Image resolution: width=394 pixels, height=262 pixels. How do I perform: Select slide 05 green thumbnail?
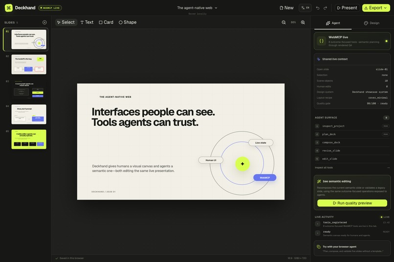click(x=29, y=139)
